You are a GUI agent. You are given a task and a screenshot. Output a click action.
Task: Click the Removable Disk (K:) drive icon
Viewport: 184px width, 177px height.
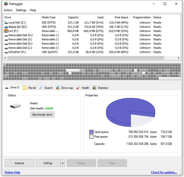tap(6, 44)
